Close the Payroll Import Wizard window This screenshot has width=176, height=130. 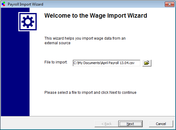tap(169, 4)
